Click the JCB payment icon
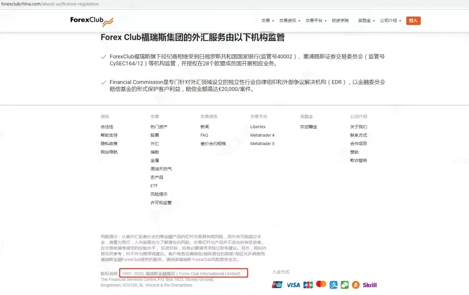Viewport: 469px width, 295px height. [x=308, y=285]
